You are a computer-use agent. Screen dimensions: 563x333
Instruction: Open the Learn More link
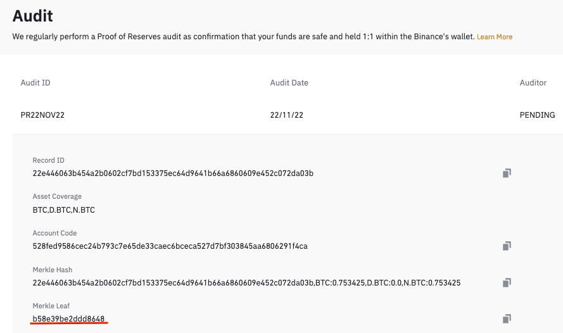pos(495,37)
